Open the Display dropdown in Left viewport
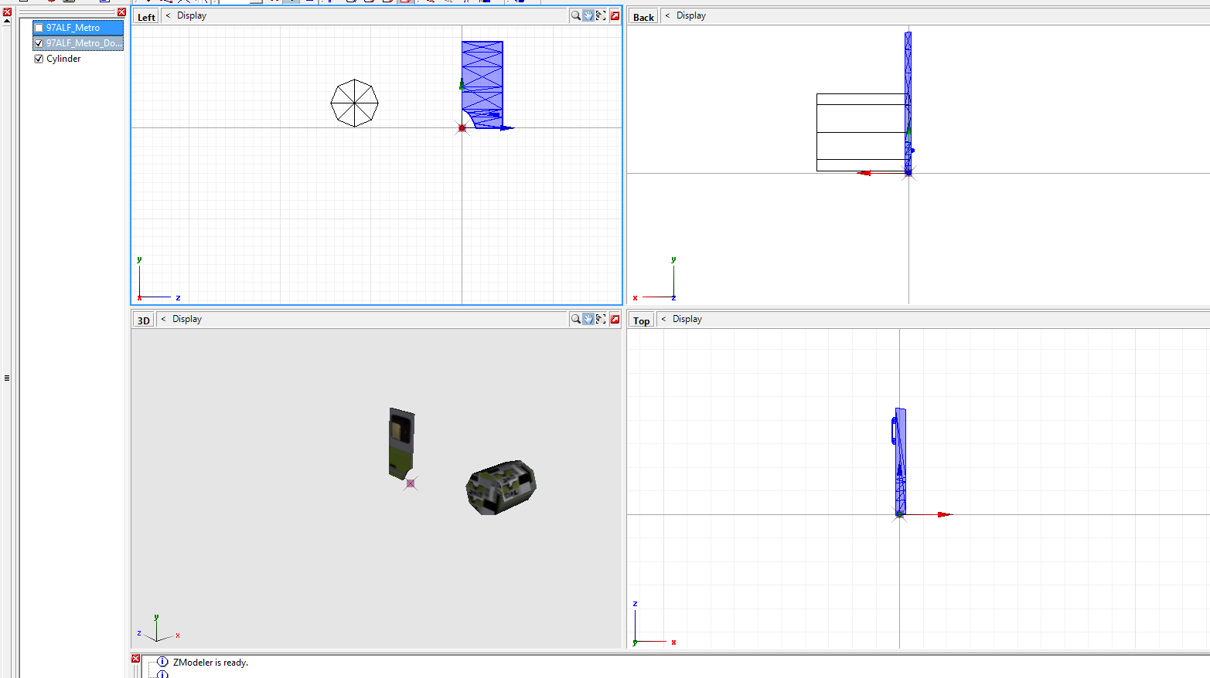Viewport: 1210px width, 678px height. pyautogui.click(x=190, y=15)
